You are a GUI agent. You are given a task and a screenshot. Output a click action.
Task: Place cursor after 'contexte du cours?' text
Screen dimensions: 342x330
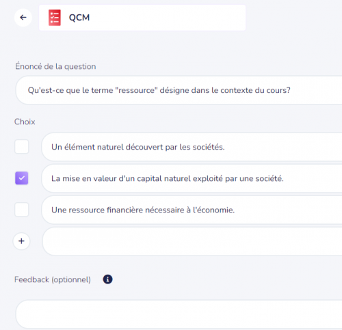pyautogui.click(x=291, y=90)
